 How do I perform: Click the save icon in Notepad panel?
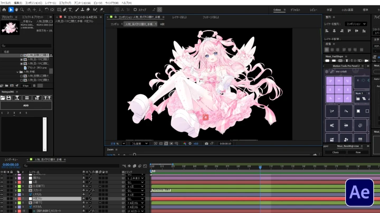(9, 98)
